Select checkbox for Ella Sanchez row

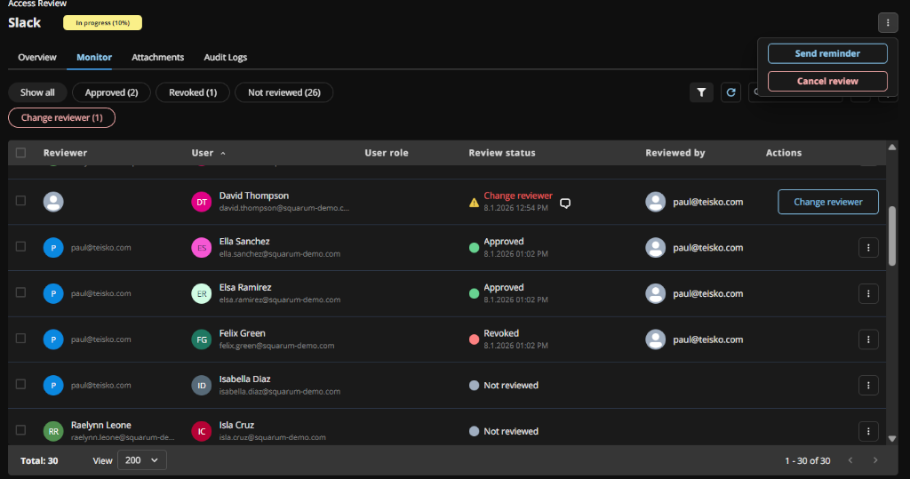(x=21, y=246)
